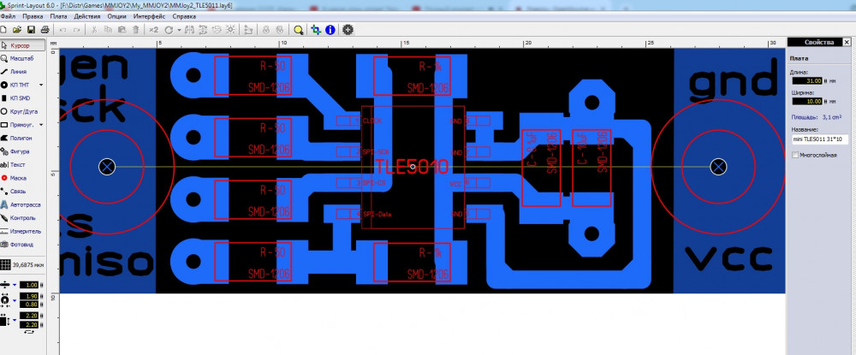Screen dimensions: 856x355
Task: Print the board with the printer icon
Action: click(x=45, y=30)
